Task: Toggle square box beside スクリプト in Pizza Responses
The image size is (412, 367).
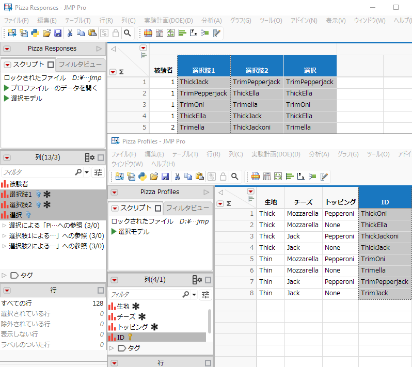Action: (51, 65)
